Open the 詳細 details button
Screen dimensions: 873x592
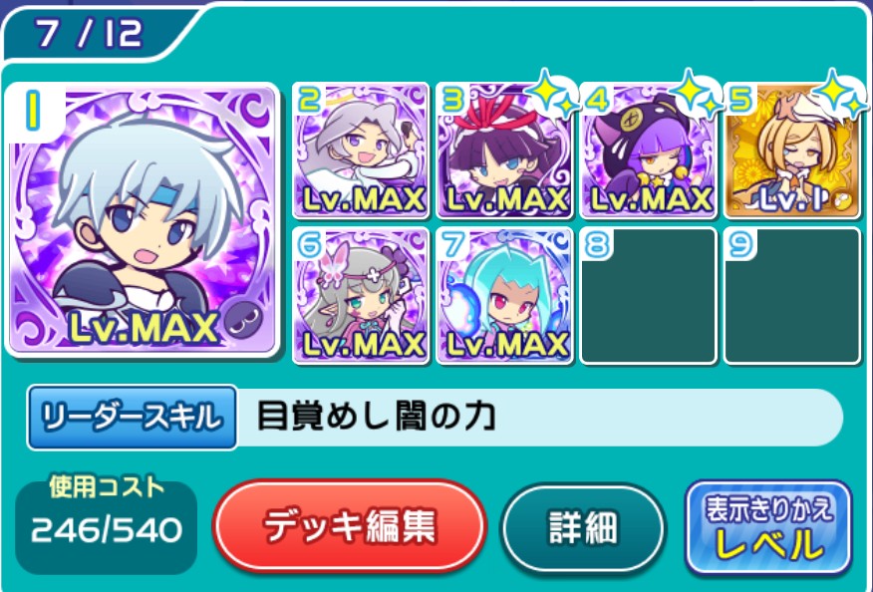coord(583,527)
